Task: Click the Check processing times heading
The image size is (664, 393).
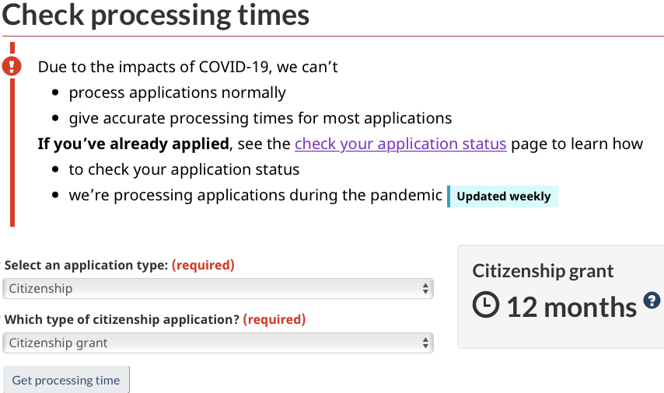Action: [x=156, y=16]
